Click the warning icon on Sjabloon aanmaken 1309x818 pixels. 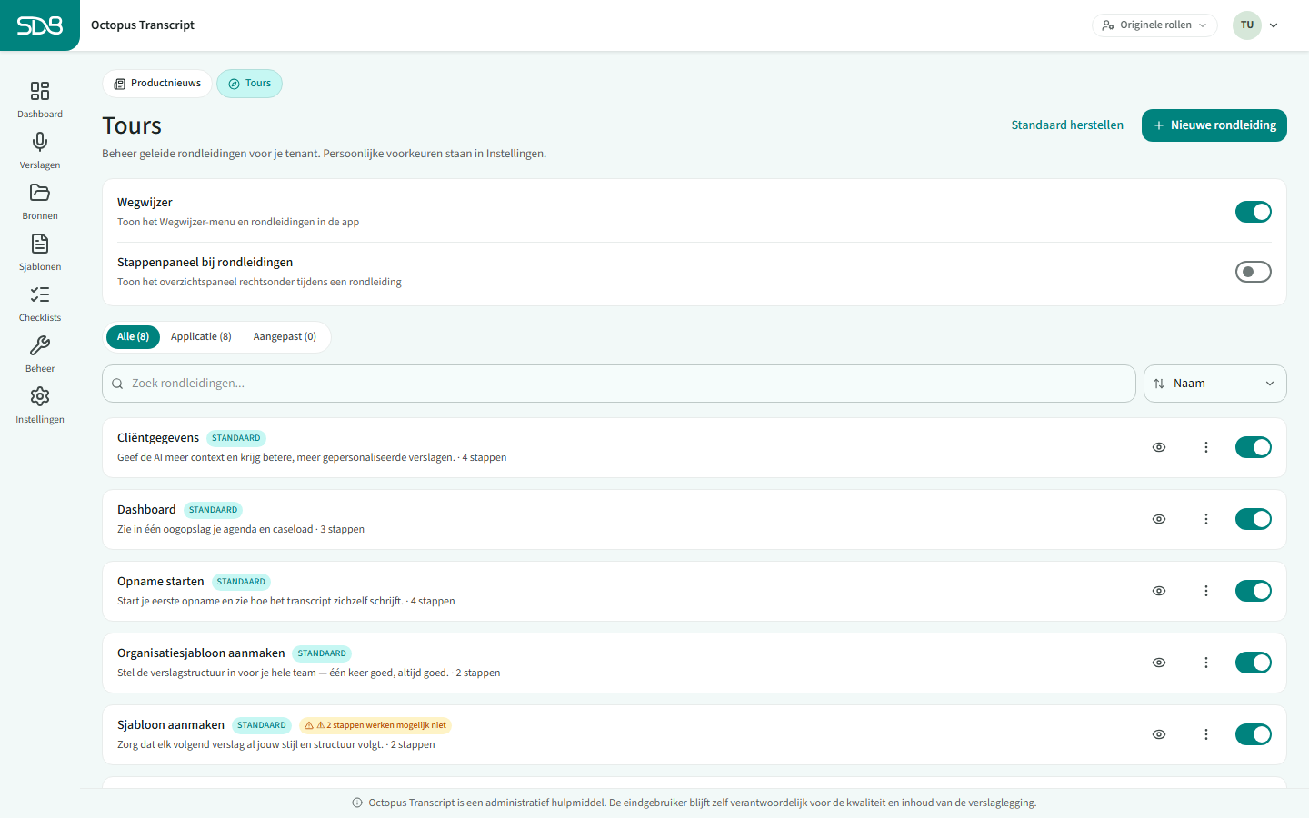(x=309, y=725)
